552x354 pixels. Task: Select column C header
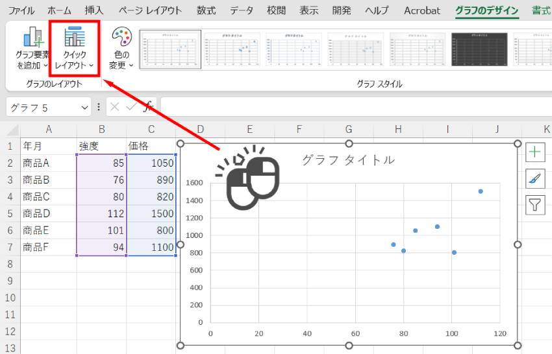coord(151,130)
